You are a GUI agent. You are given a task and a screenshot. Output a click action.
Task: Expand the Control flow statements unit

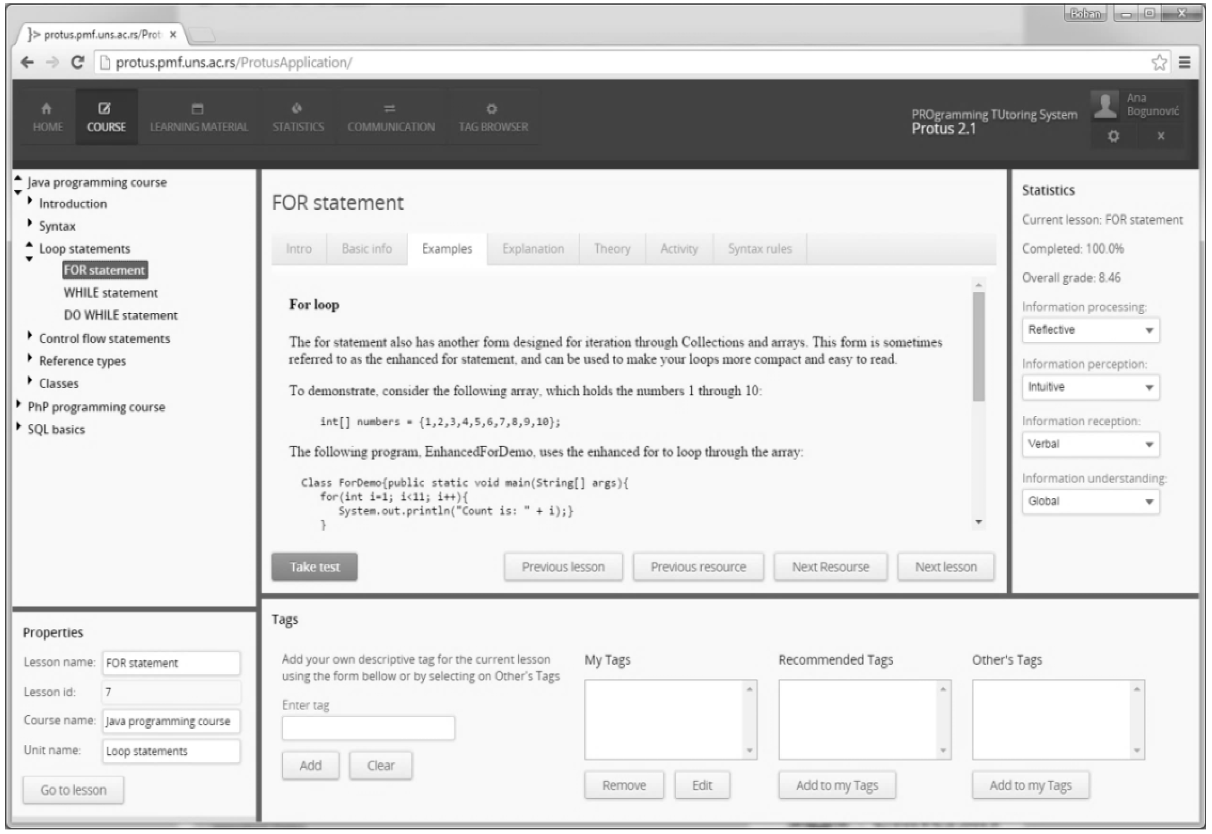click(30, 335)
